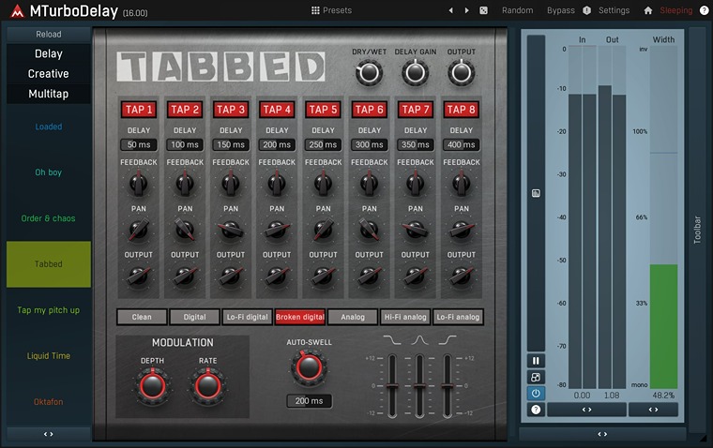Click the Tap 8 Output knob
This screenshot has width=713, height=448.
pyautogui.click(x=461, y=276)
